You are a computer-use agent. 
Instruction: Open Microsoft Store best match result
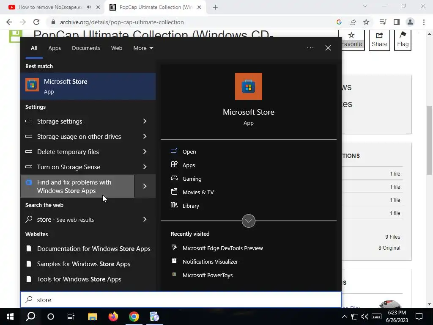coord(88,86)
